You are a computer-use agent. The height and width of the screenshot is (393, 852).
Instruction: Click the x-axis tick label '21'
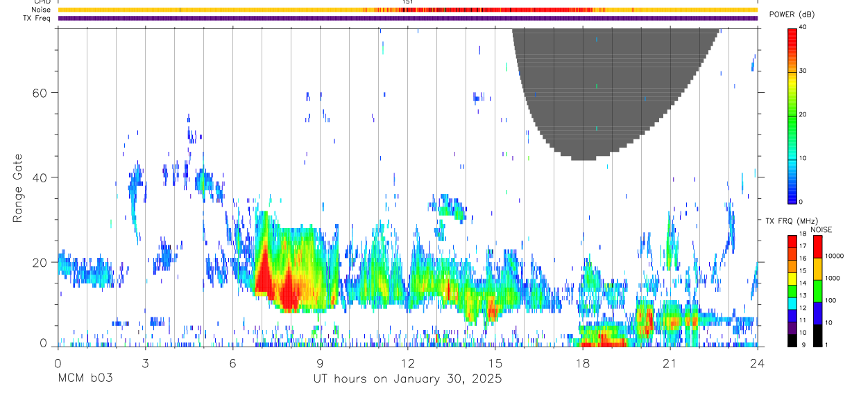pyautogui.click(x=670, y=363)
